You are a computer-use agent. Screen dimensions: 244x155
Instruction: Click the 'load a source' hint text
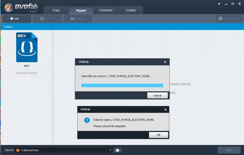pyautogui.click(x=181, y=84)
